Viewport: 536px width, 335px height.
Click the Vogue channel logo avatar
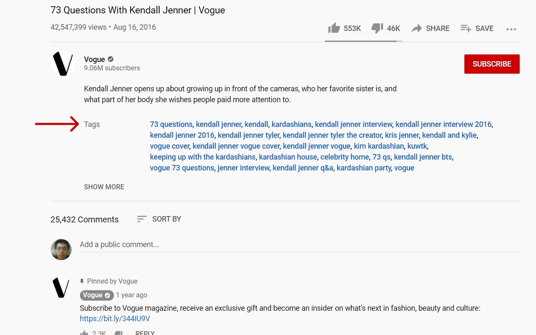pos(63,64)
